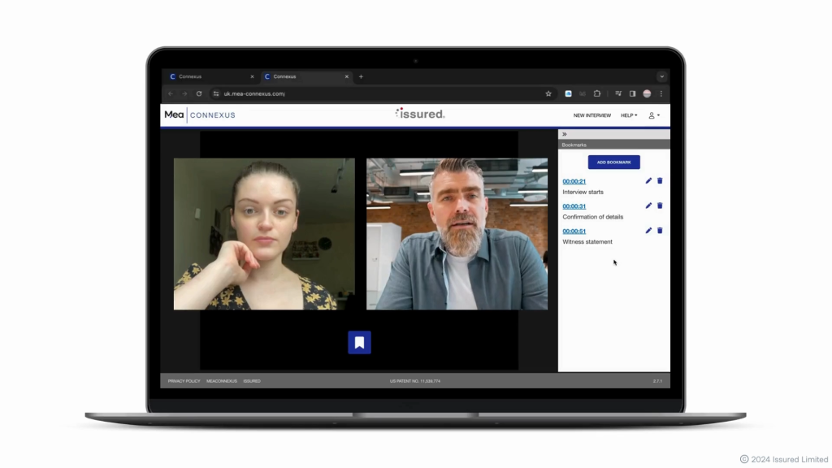Edit the 'Confirmation of details' bookmark
Image resolution: width=832 pixels, height=468 pixels.
pyautogui.click(x=648, y=206)
